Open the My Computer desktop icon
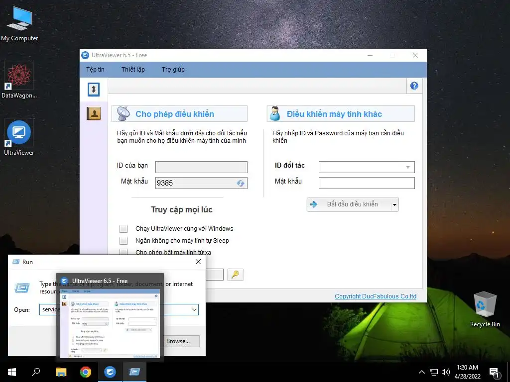This screenshot has height=382, width=510. (19, 24)
